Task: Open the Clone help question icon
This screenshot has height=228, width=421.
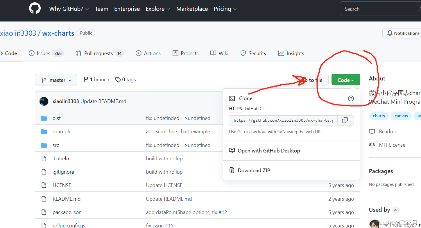Action: click(x=351, y=98)
